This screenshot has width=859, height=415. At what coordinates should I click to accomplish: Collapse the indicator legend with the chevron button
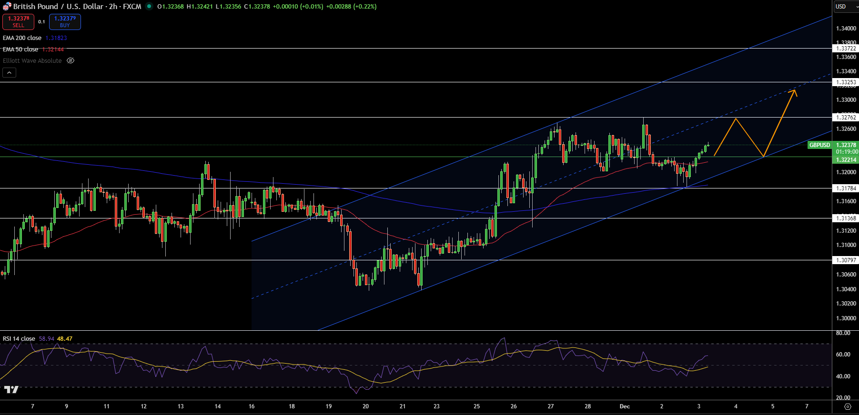[9, 72]
